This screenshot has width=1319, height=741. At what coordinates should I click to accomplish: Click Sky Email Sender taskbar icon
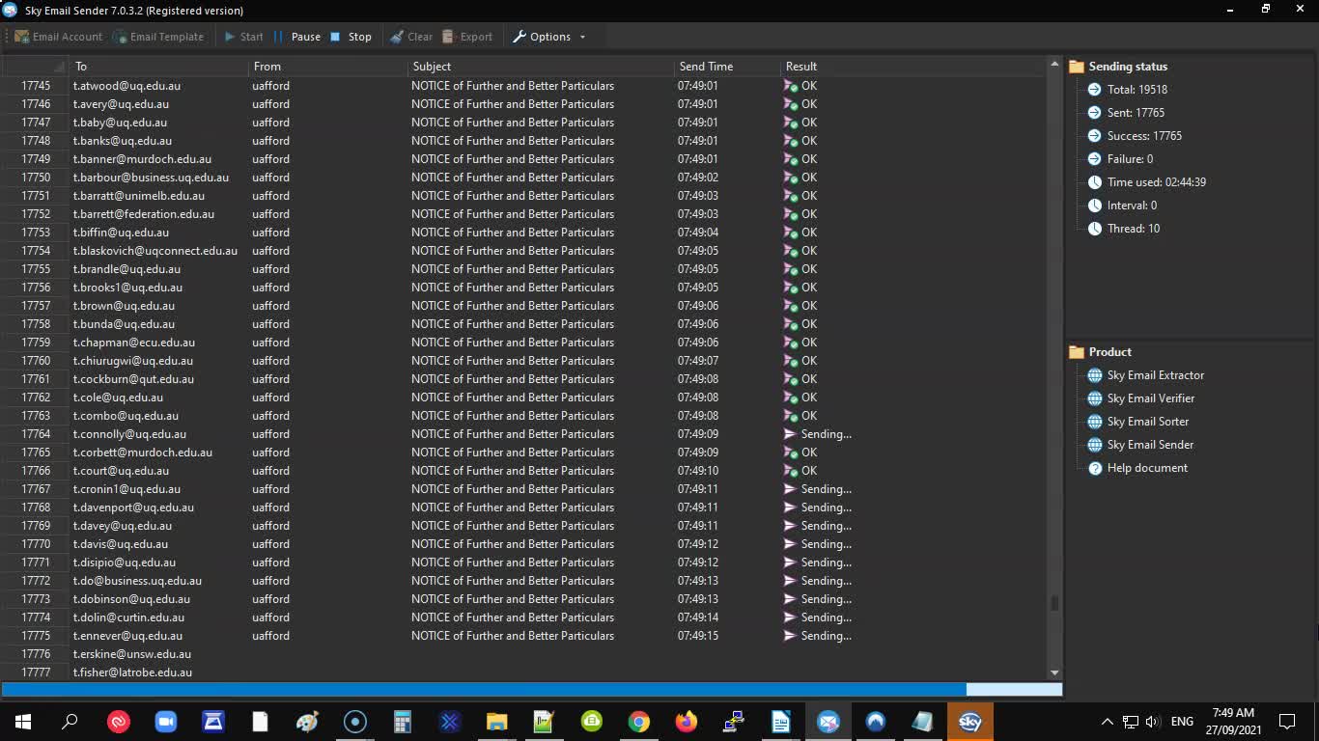point(969,721)
